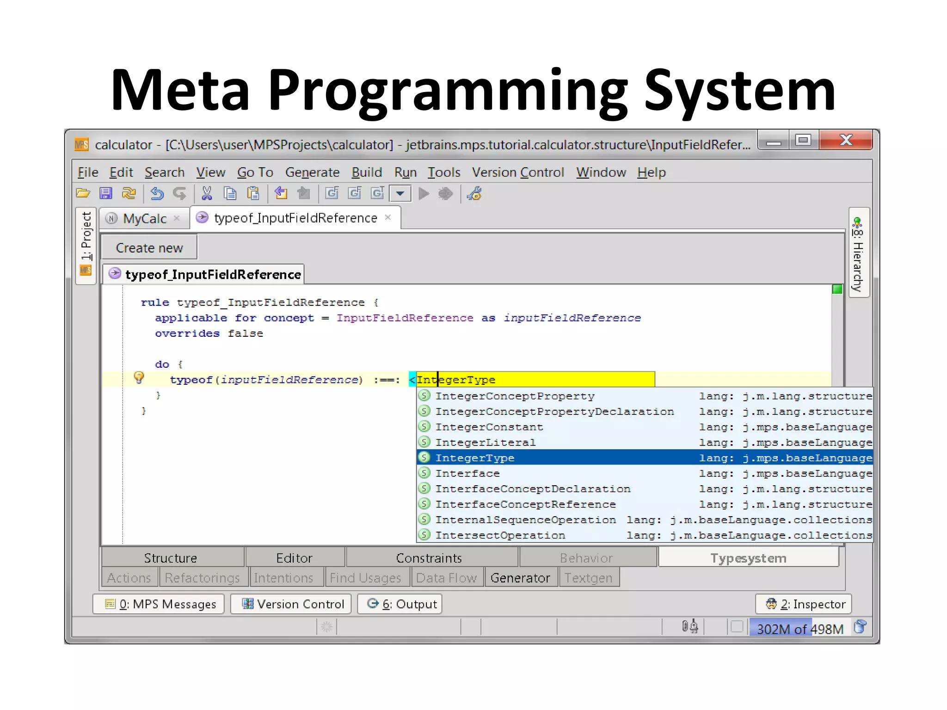This screenshot has width=947, height=710.
Task: Switch to the MyCalc editor tab
Action: coord(144,218)
